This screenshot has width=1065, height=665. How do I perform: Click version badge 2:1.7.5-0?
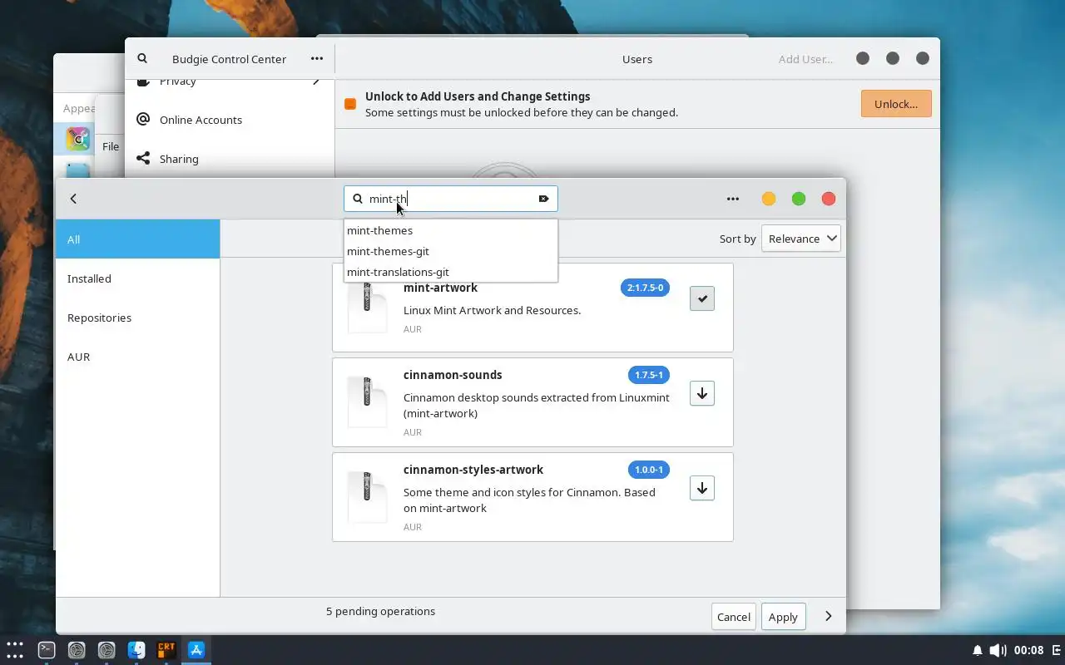coord(645,288)
